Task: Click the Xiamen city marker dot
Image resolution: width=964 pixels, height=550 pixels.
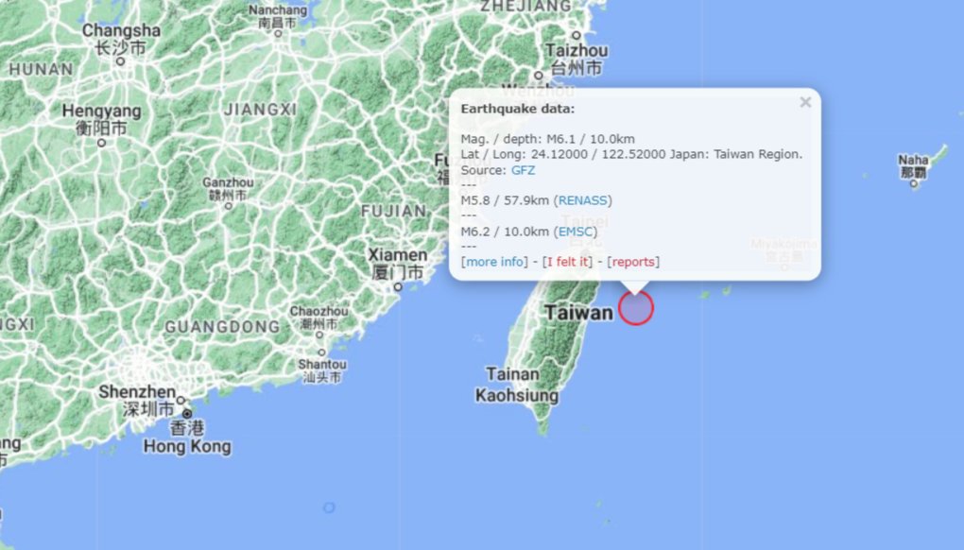Action: tap(398, 287)
